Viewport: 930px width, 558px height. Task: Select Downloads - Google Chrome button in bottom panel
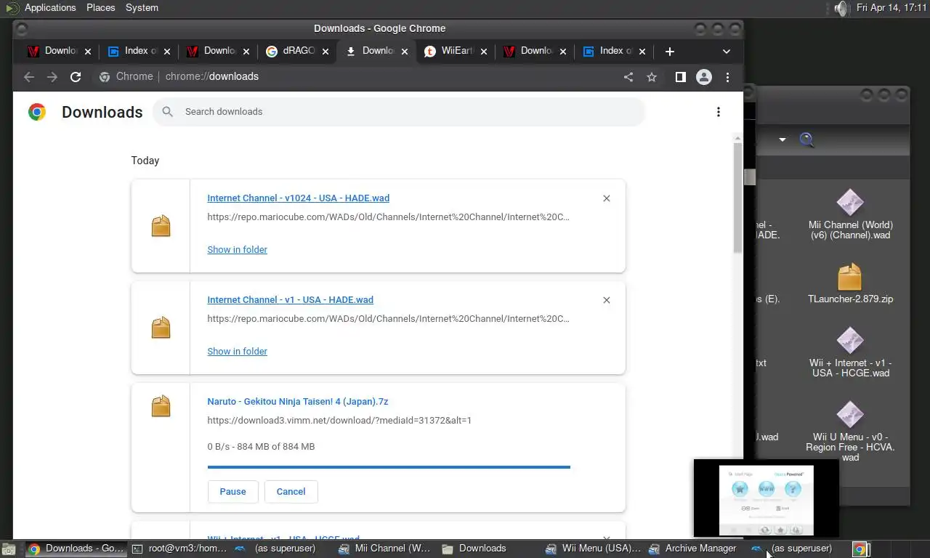pos(76,549)
